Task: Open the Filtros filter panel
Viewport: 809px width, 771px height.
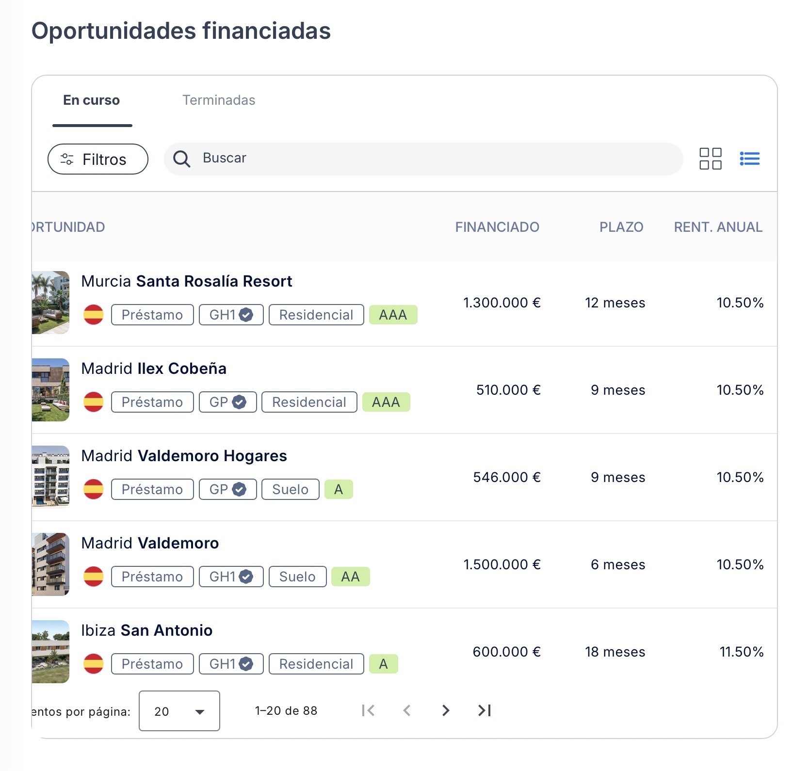Action: pyautogui.click(x=97, y=159)
